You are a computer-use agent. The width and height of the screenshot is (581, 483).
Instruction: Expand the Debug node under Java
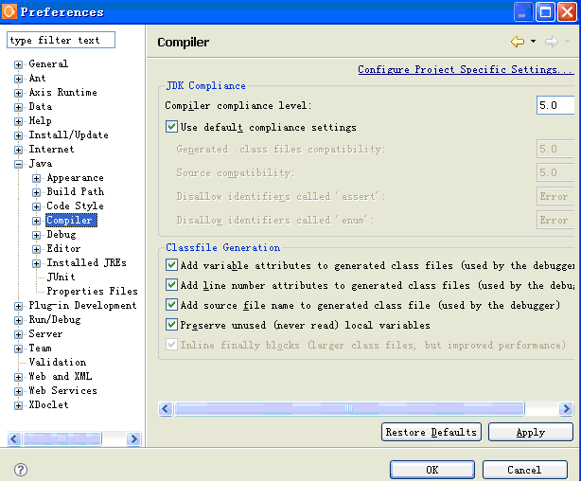pyautogui.click(x=36, y=235)
